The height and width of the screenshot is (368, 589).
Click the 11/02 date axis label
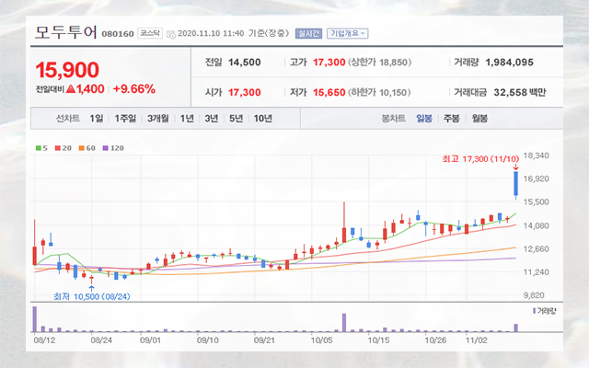(477, 340)
